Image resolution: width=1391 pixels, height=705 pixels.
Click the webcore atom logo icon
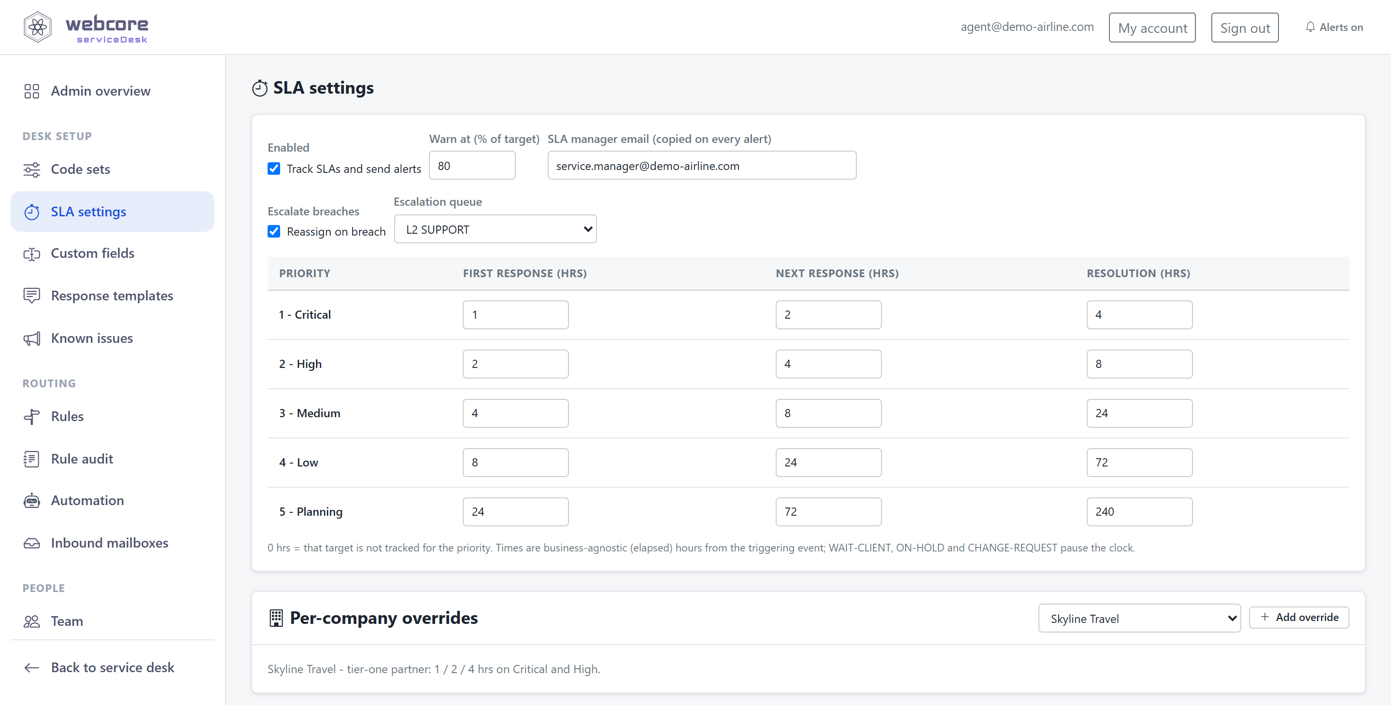tap(37, 27)
